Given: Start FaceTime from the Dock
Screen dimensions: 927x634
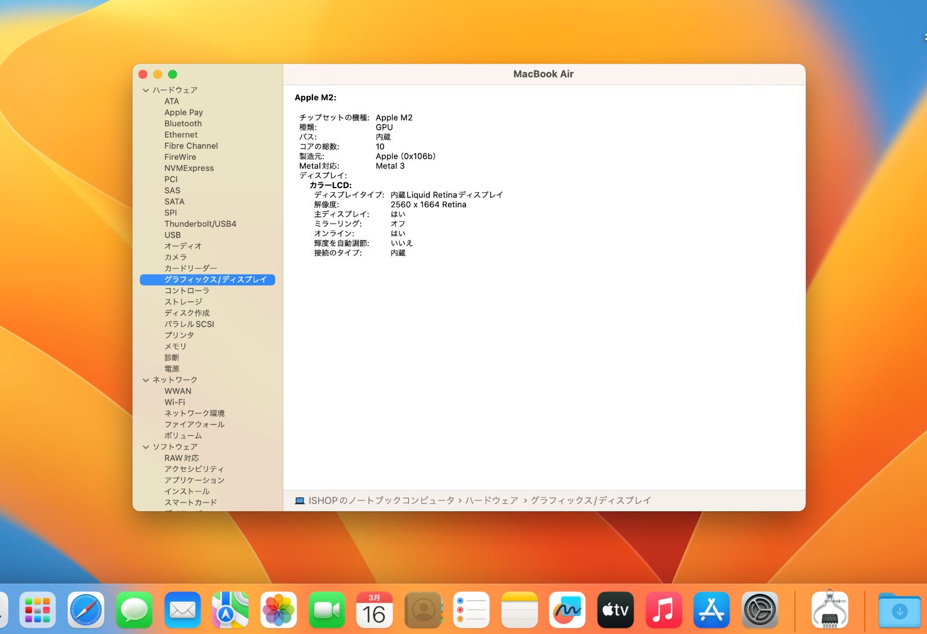Looking at the screenshot, I should pyautogui.click(x=327, y=610).
